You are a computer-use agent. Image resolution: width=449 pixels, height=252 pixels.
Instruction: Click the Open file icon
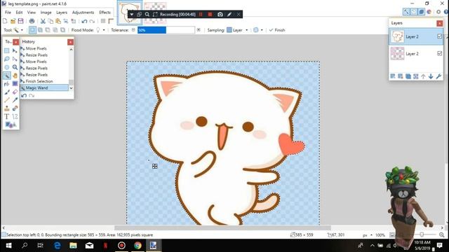pos(13,21)
